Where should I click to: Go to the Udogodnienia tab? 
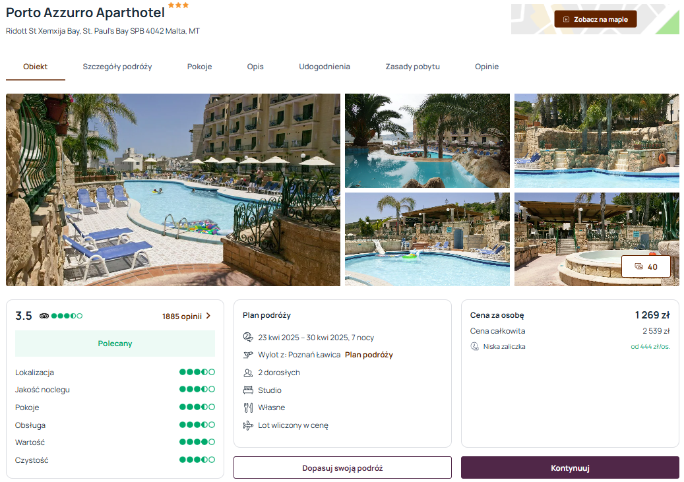325,67
